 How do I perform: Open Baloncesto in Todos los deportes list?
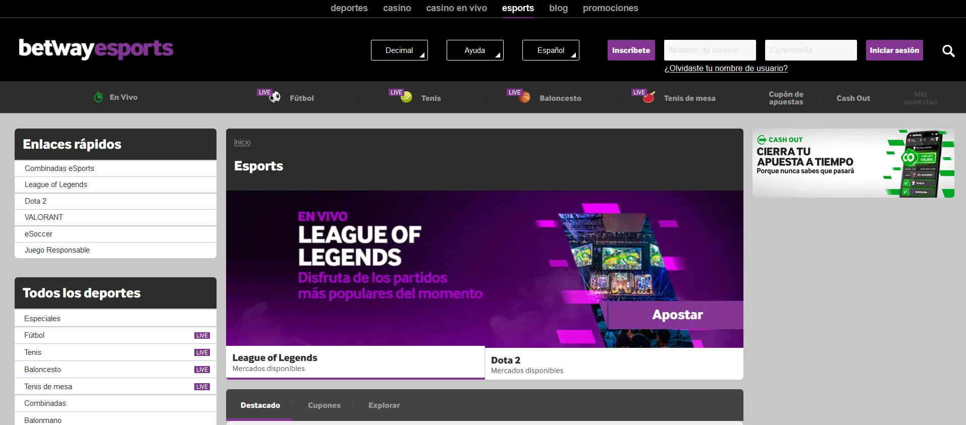(x=116, y=370)
